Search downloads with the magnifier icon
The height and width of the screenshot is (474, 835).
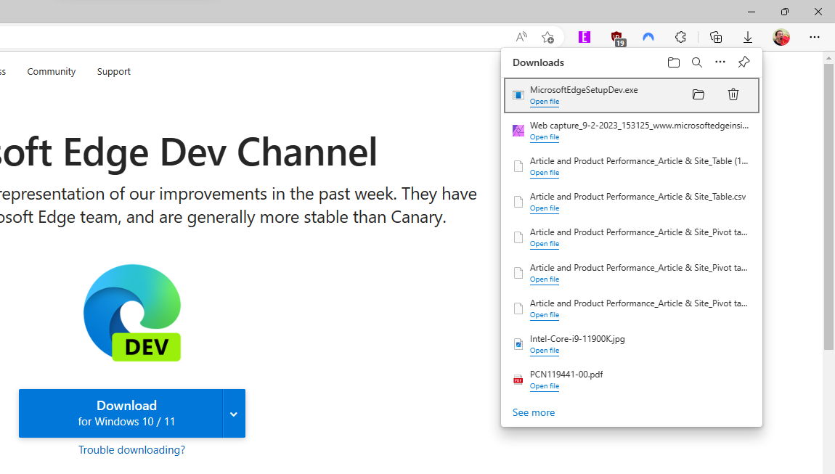(x=696, y=62)
